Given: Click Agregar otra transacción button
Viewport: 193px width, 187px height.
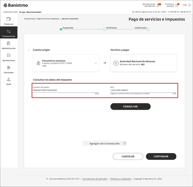Looking at the screenshot, I should 104,143.
